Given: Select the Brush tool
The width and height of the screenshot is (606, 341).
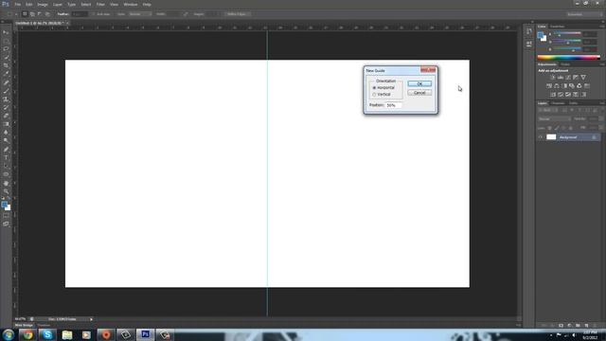Looking at the screenshot, I should pos(6,91).
